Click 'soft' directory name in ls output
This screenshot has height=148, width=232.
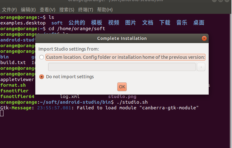pyautogui.click(x=57, y=23)
